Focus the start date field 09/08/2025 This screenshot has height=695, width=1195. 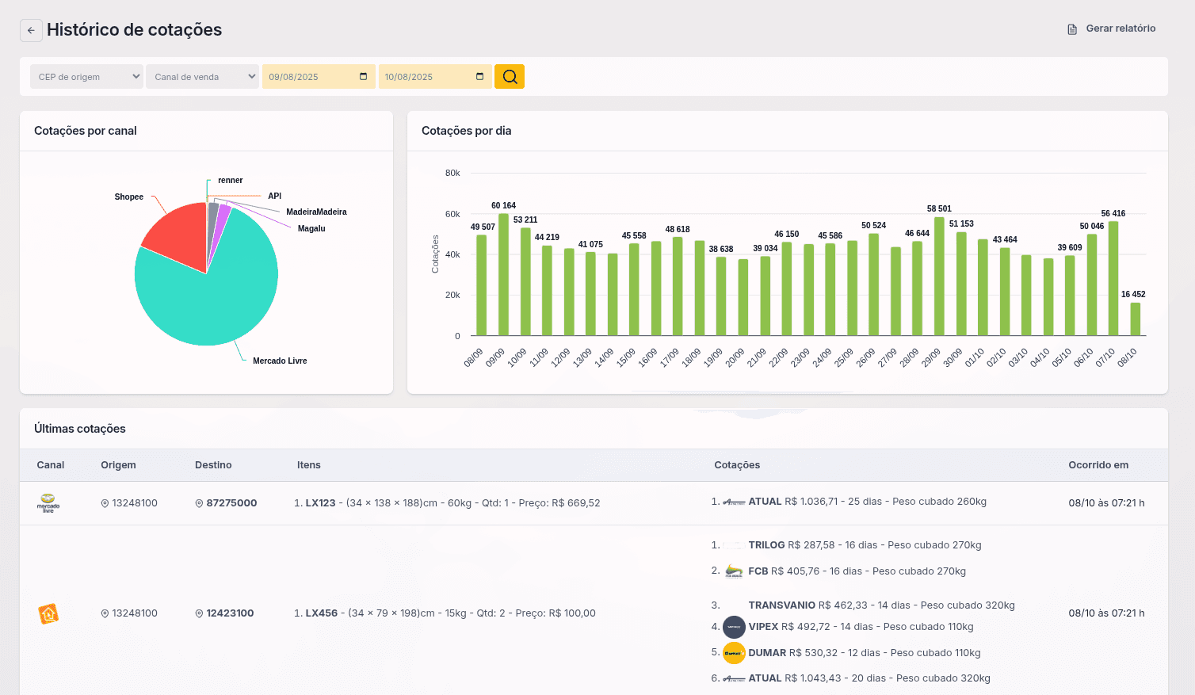[x=319, y=77]
